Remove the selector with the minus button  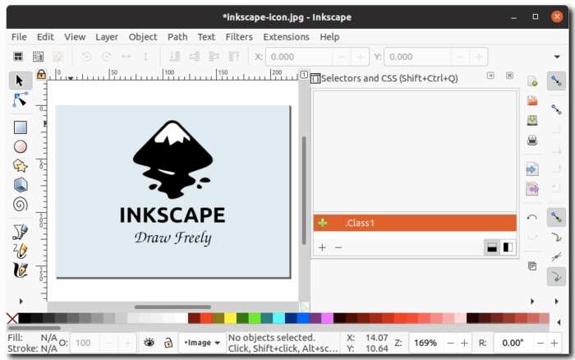pos(338,247)
